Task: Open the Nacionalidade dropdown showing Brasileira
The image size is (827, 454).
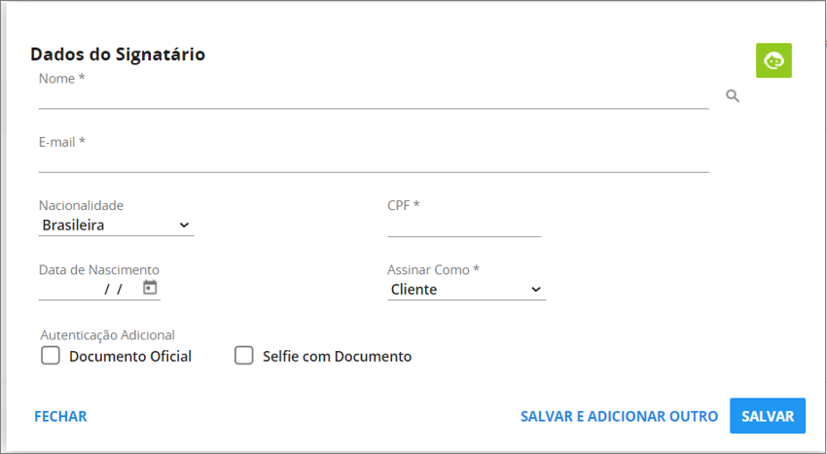Action: click(117, 226)
